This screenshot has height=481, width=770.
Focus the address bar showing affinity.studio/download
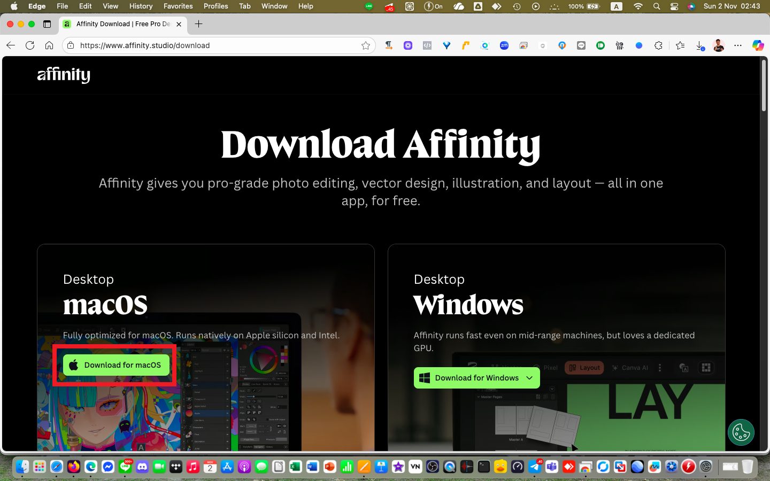214,45
